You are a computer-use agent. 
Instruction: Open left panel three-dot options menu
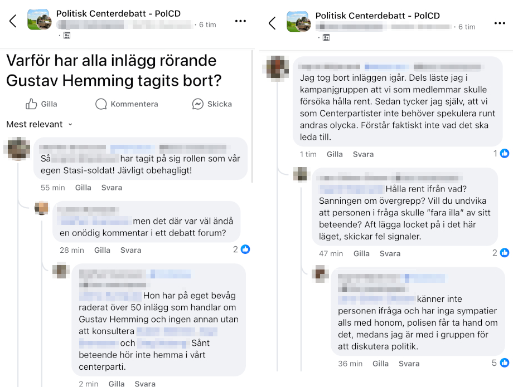pyautogui.click(x=240, y=21)
